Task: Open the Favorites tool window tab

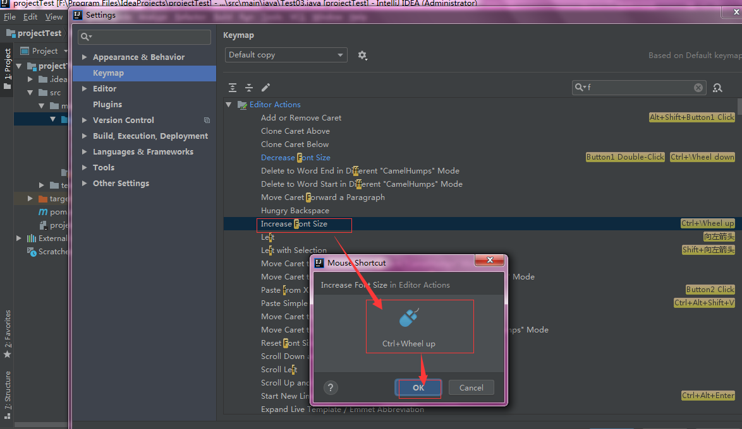Action: 8,334
